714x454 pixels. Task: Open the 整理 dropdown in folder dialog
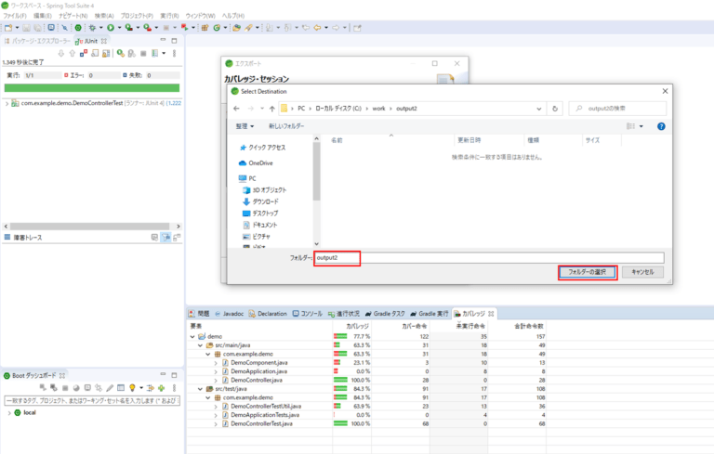coord(245,125)
